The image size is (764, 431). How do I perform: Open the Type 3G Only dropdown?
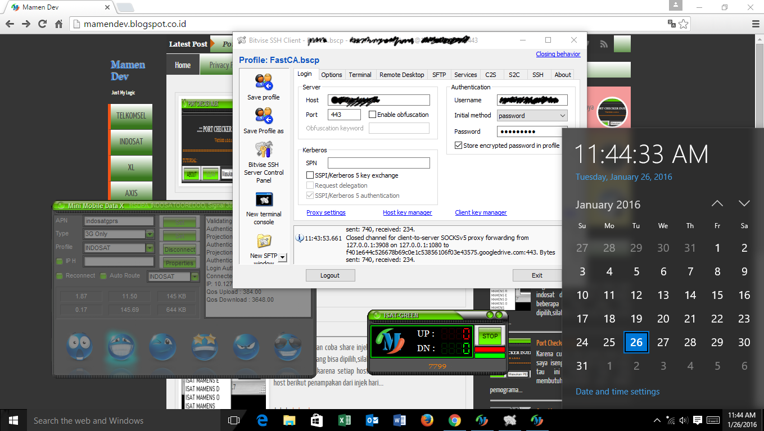tap(150, 234)
